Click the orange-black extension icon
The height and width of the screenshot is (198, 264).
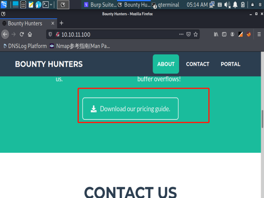(240, 35)
